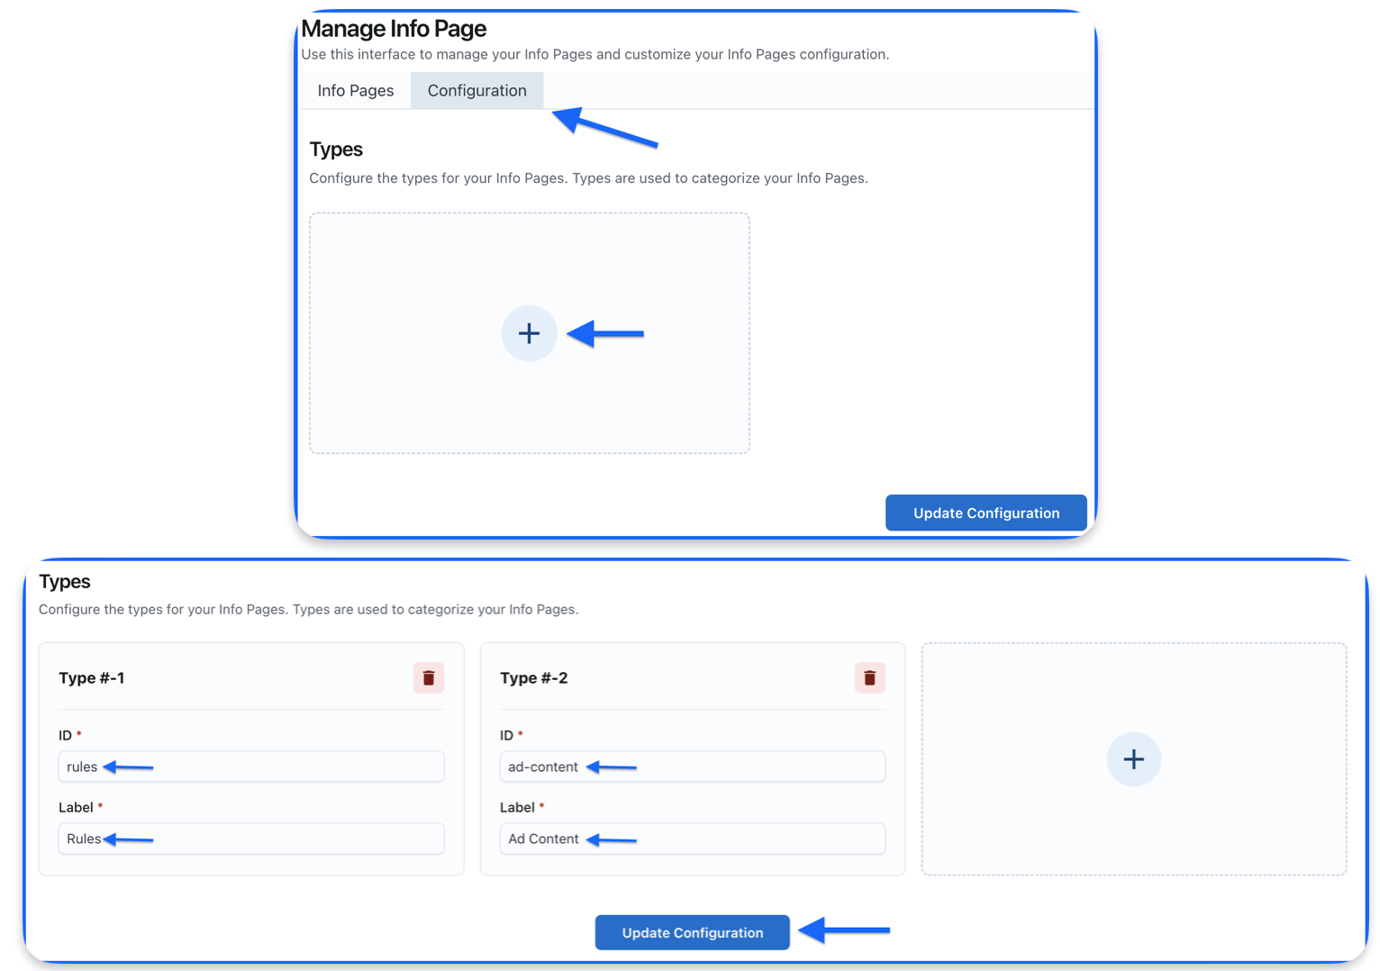Click the description under Manage Info Page title
The height and width of the screenshot is (971, 1380).
[x=595, y=54]
